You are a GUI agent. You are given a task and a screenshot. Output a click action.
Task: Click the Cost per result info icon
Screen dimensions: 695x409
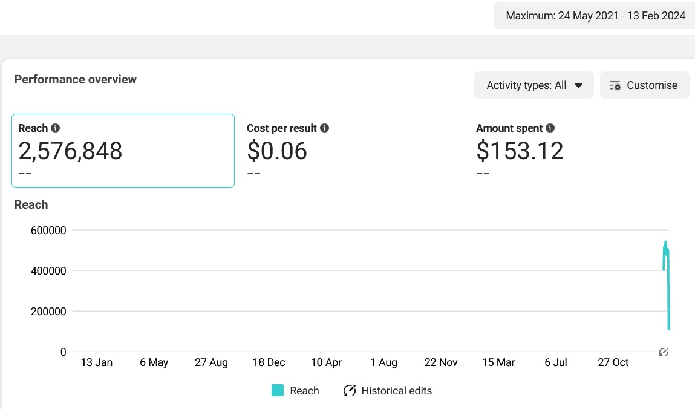[324, 128]
